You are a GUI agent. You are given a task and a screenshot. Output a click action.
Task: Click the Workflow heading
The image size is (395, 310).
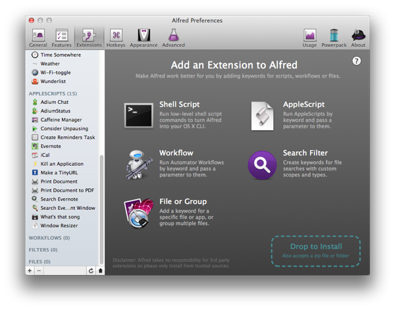coord(176,153)
